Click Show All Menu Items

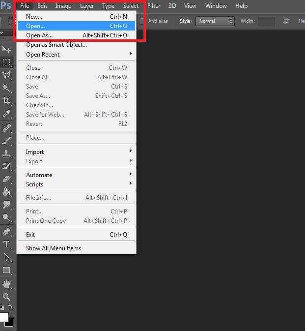pos(54,248)
